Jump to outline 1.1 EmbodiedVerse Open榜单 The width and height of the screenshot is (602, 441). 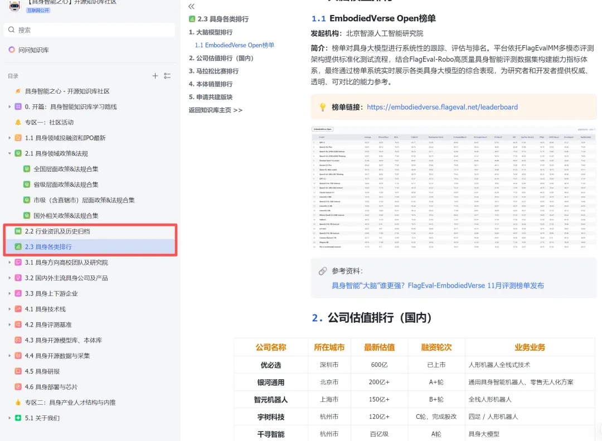click(x=235, y=45)
